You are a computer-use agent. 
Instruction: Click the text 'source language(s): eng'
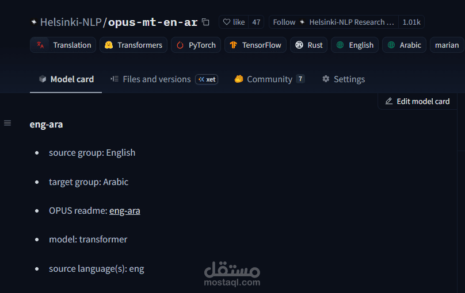tap(96, 269)
